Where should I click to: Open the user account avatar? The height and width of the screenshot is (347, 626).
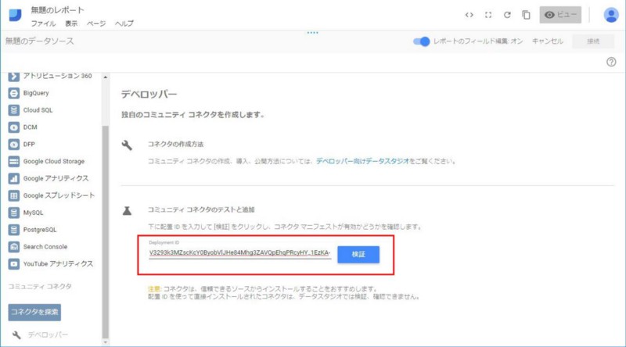coord(611,15)
